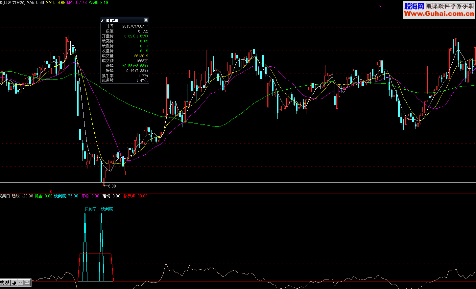This screenshot has height=289, width=476.
Task: Toggle the punctuation mode icon in IME bar
Action: pyautogui.click(x=20, y=283)
